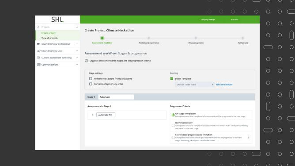Select Score based progression or invitation radio
The height and width of the screenshot is (166, 295).
(x=173, y=138)
